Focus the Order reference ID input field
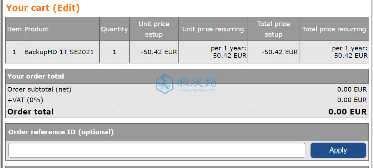This screenshot has width=373, height=168. point(157,150)
